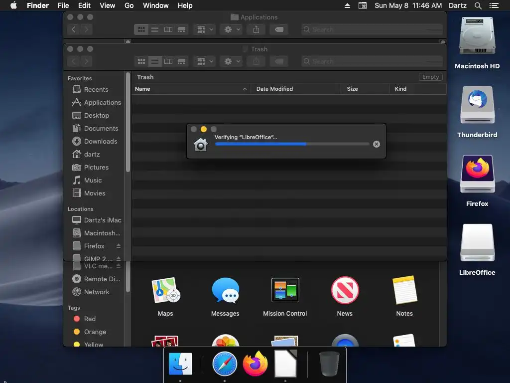
Task: Switch Applications window to gallery view
Action: (182, 29)
